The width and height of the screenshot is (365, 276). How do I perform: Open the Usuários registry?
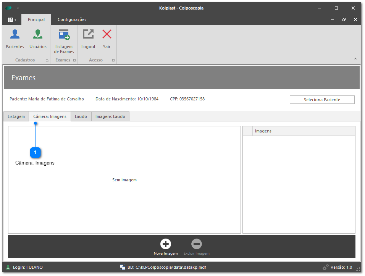point(38,39)
